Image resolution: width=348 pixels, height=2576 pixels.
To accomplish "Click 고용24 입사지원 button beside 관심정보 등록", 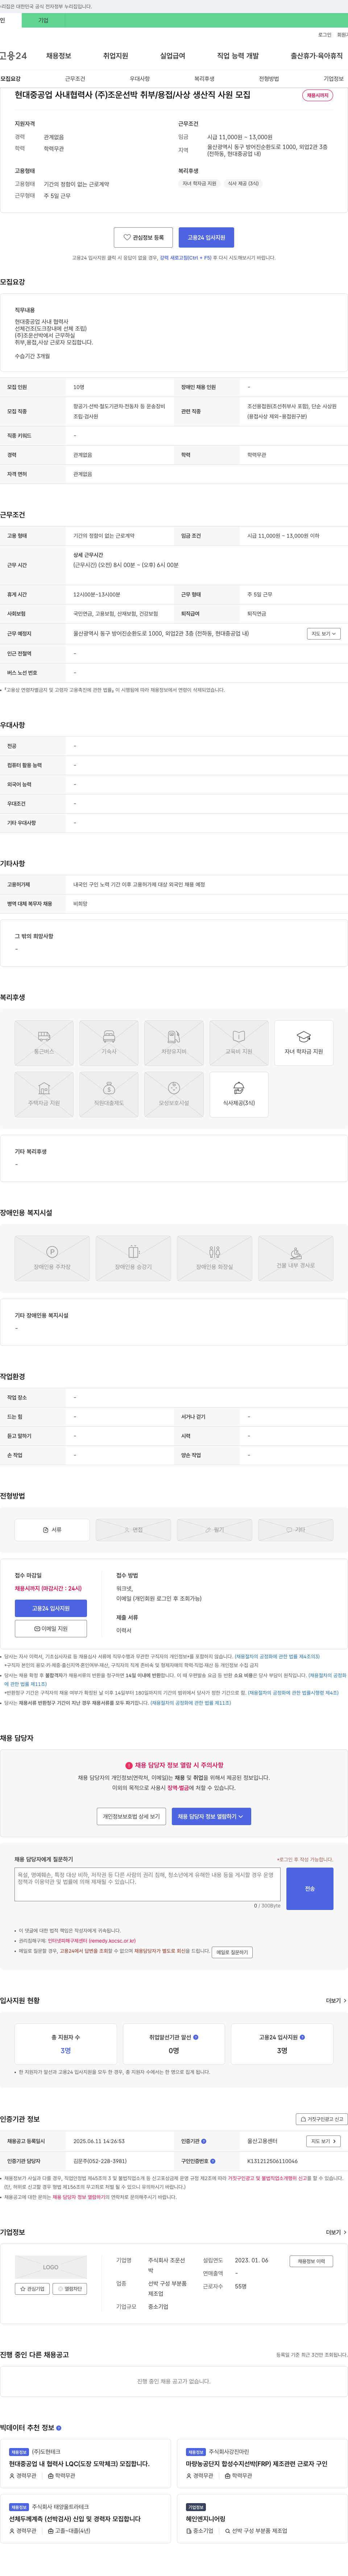I will coord(206,237).
